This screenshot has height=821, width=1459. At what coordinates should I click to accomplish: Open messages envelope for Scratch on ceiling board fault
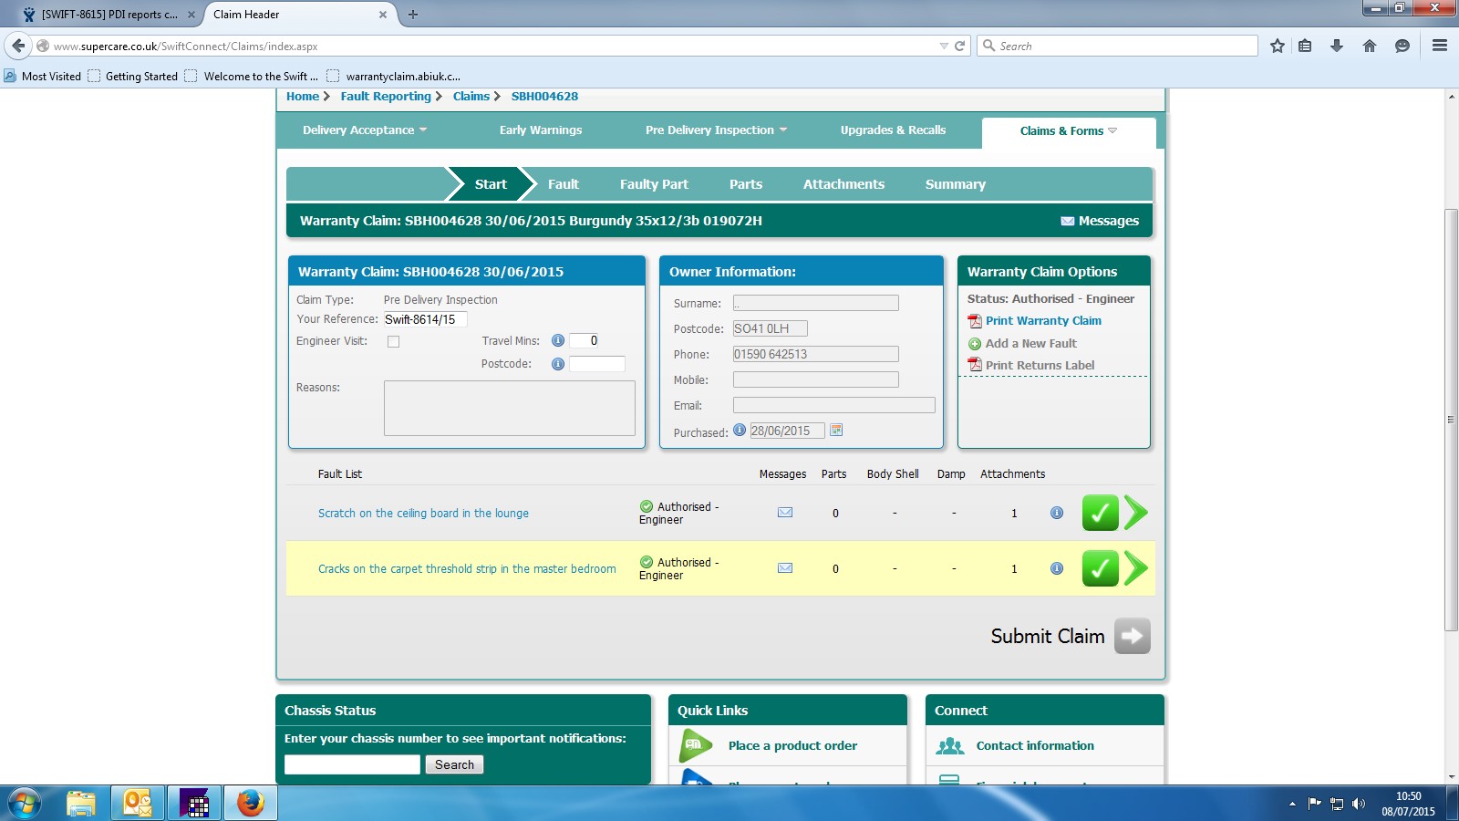click(x=784, y=513)
